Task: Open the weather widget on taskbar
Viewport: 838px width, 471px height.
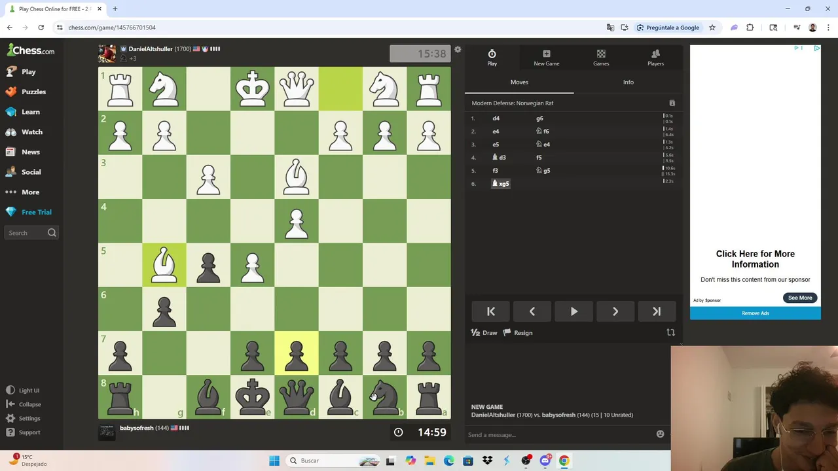Action: point(27,461)
